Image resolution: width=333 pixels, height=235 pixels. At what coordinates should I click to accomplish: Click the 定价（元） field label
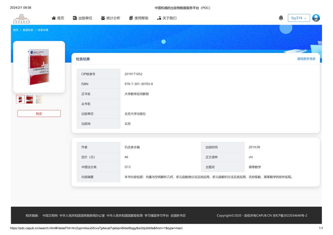[88, 157]
